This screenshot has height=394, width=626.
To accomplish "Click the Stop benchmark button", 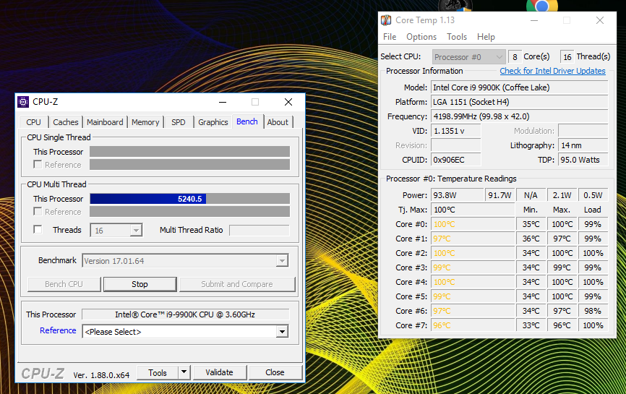I will click(140, 284).
